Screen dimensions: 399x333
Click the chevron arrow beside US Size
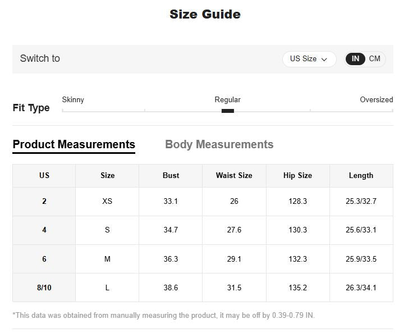[x=324, y=60]
